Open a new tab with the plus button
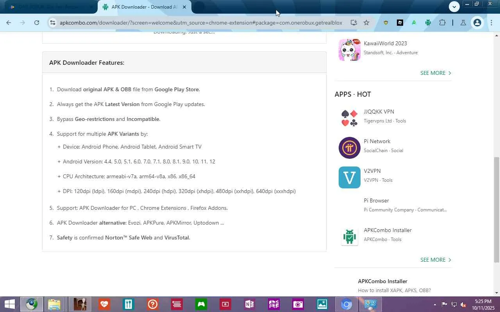500x312 pixels. coord(199,7)
